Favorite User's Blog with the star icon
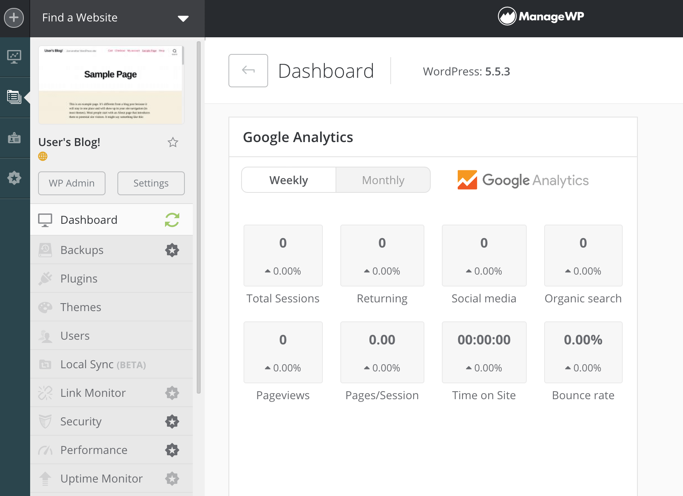Screen dimensions: 683x496 (x=173, y=142)
